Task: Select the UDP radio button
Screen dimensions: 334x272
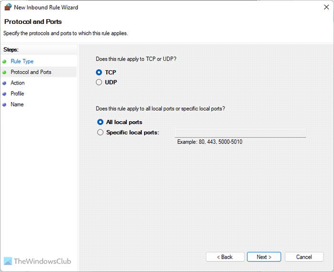Action: coord(99,82)
